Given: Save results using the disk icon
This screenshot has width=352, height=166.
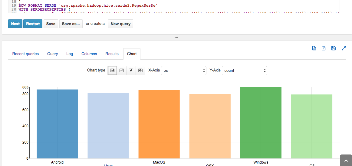Looking at the screenshot, I should tap(334, 48).
